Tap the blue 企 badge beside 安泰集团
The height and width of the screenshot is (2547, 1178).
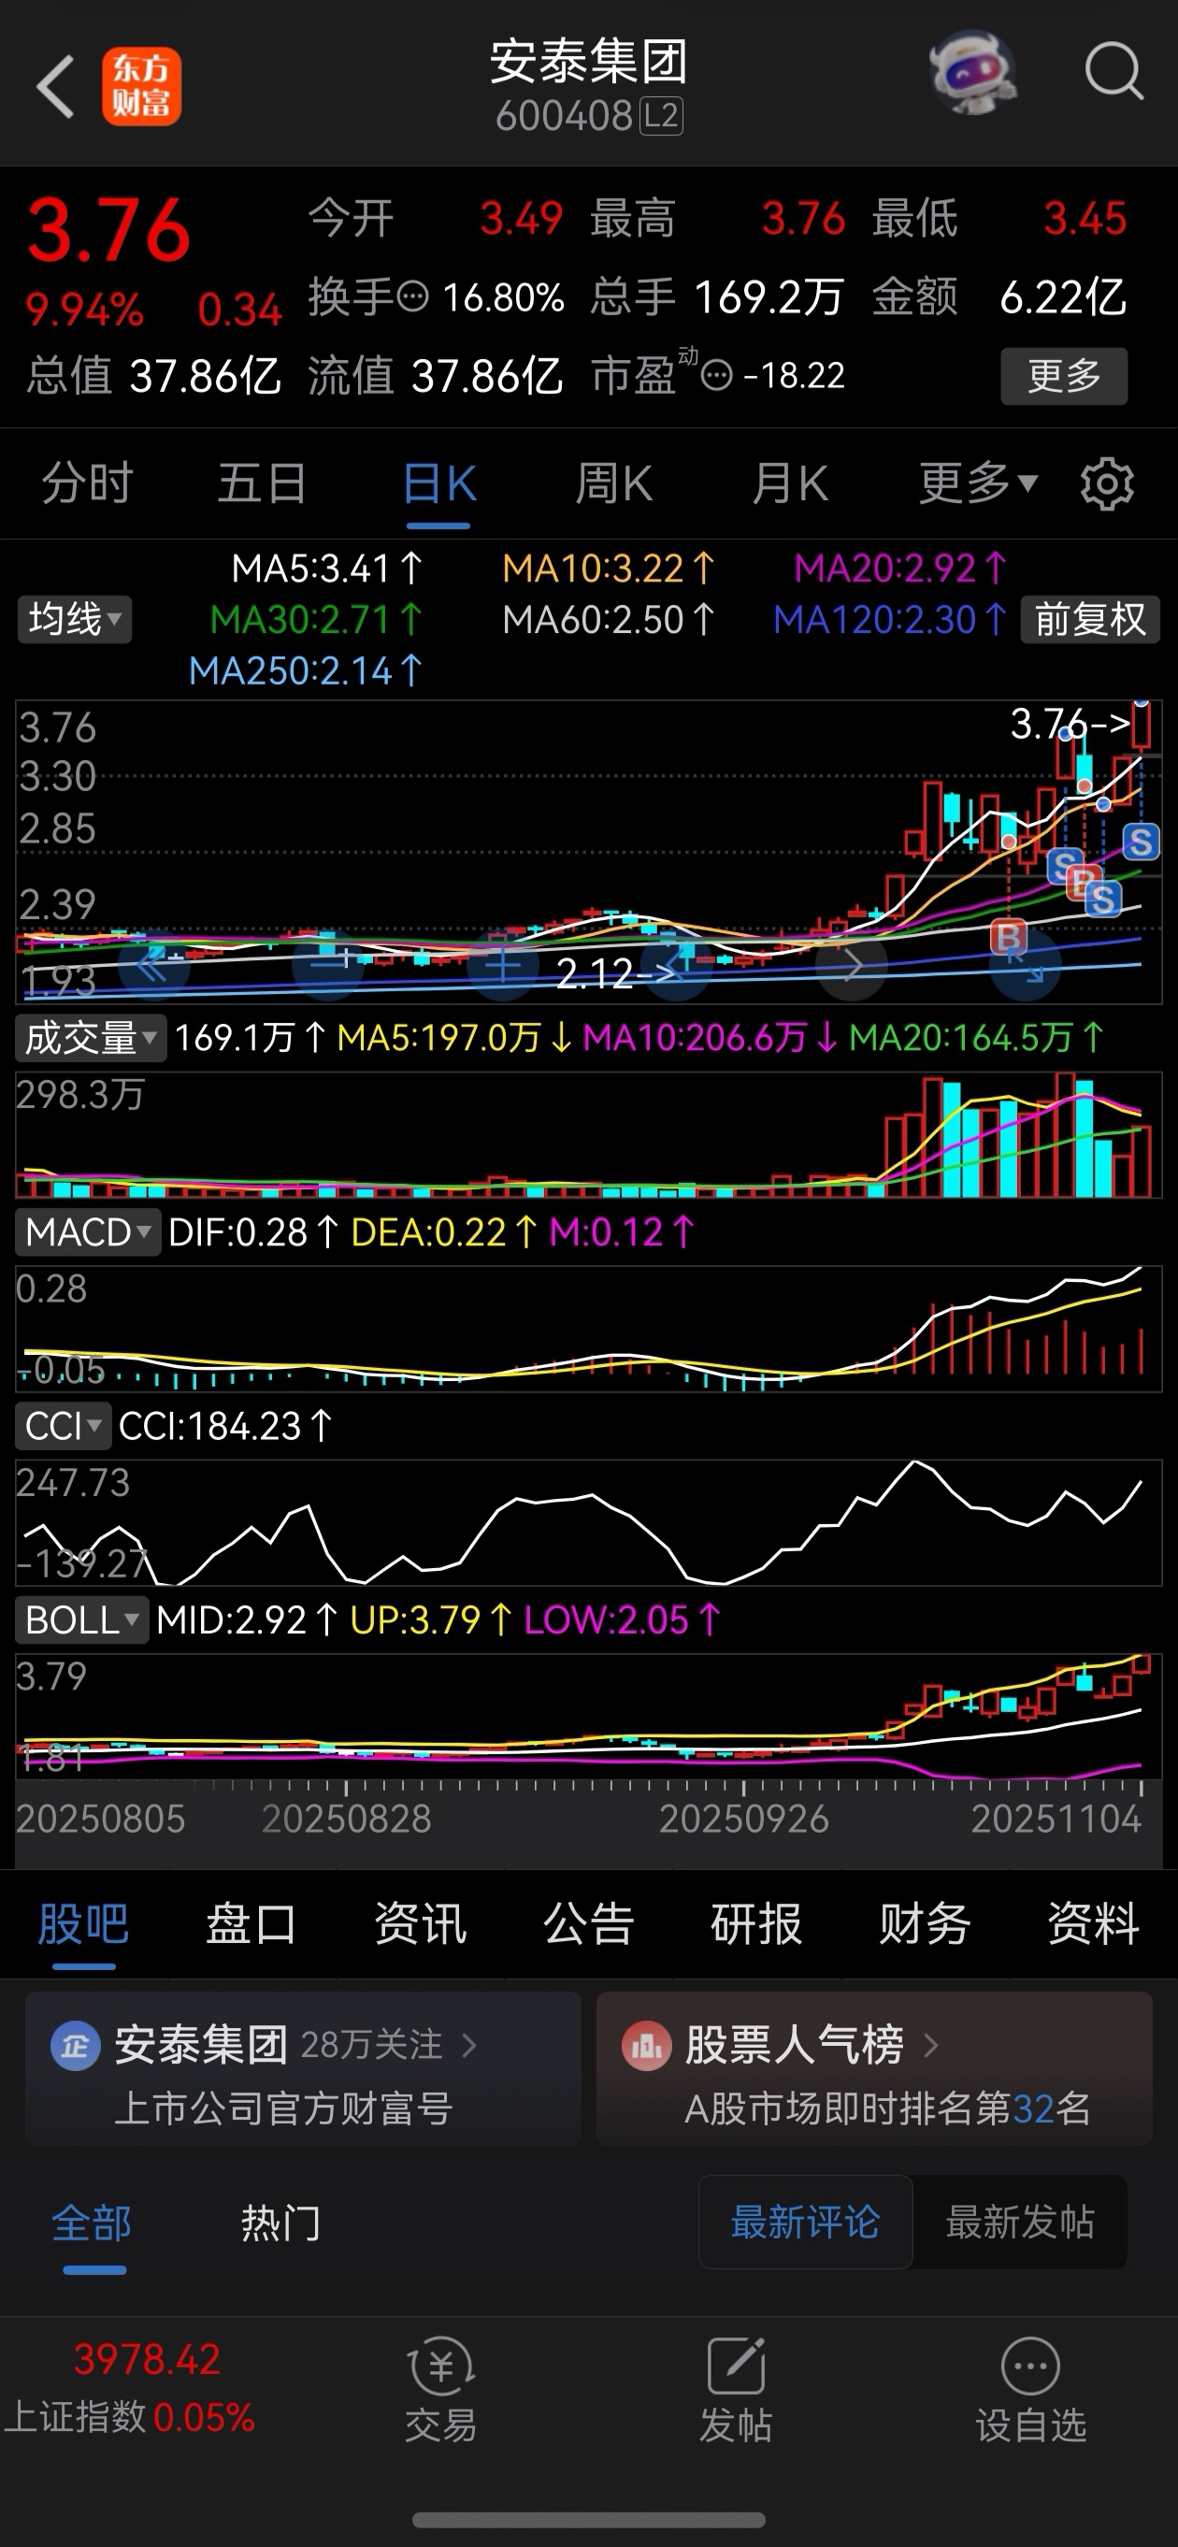(x=75, y=2046)
